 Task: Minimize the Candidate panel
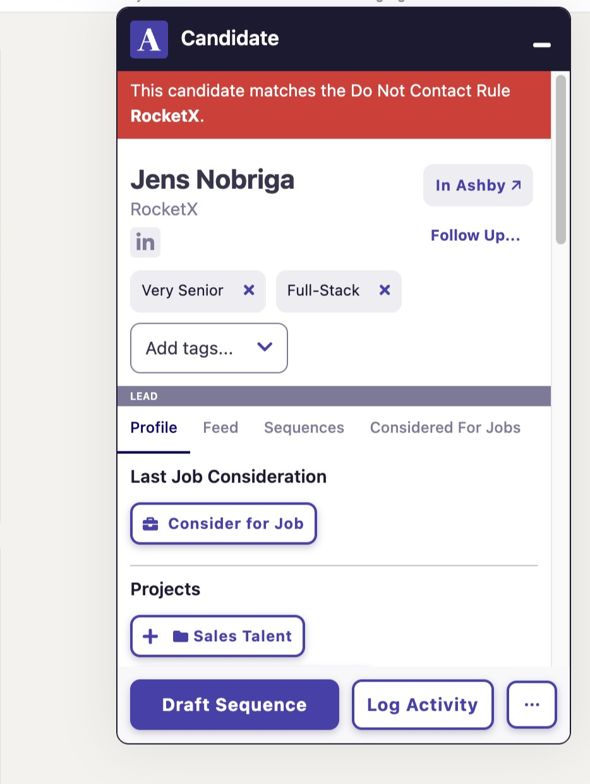click(x=541, y=45)
